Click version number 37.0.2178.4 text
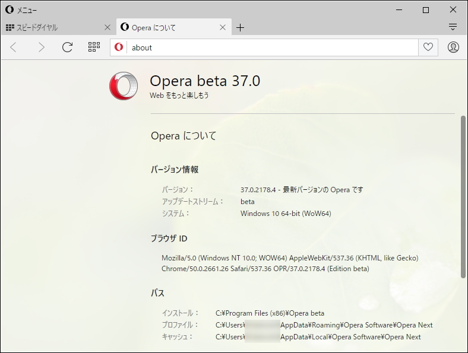Screen dimensions: 468x353 pyautogui.click(x=258, y=190)
